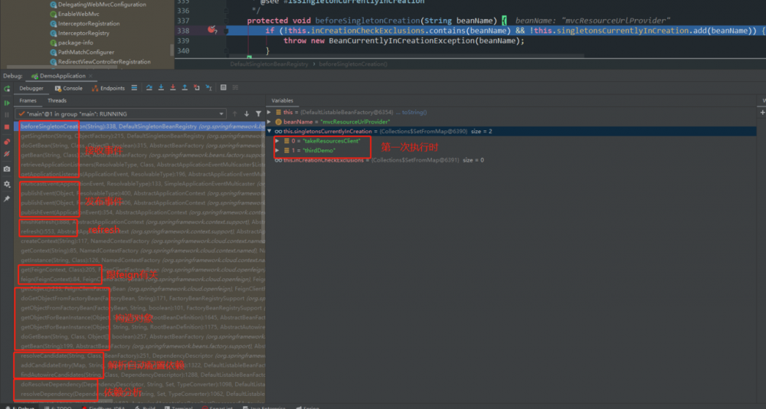Image resolution: width=766 pixels, height=409 pixels.
Task: Click DefaultSingletonBeanRegistry breadcrumb
Action: pyautogui.click(x=269, y=64)
